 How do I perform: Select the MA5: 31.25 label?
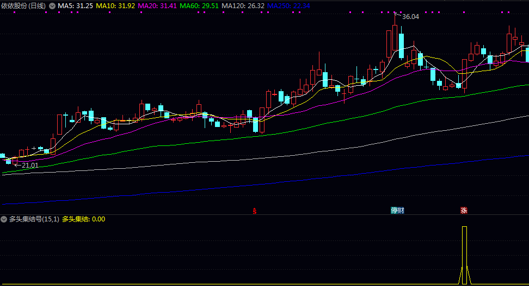point(75,5)
